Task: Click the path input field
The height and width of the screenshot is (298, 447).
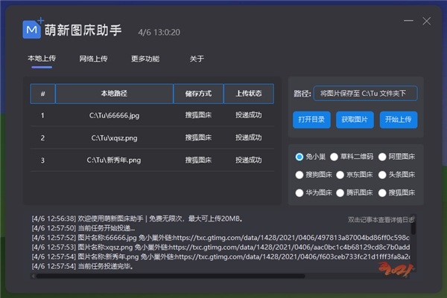Action: (x=365, y=94)
